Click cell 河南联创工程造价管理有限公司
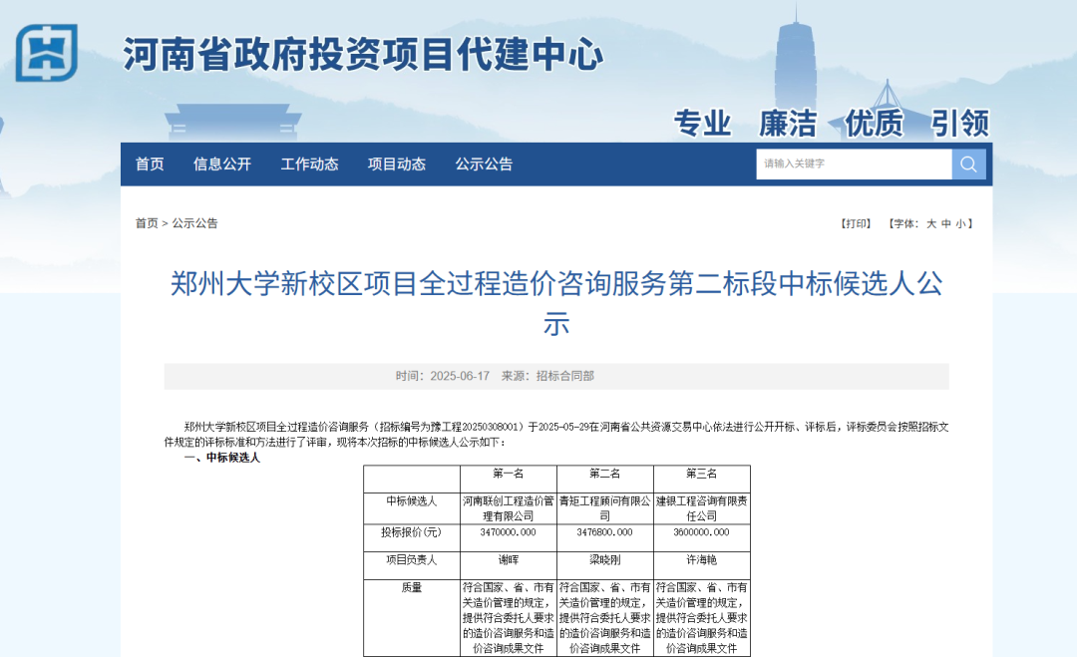The width and height of the screenshot is (1077, 657). coord(509,508)
